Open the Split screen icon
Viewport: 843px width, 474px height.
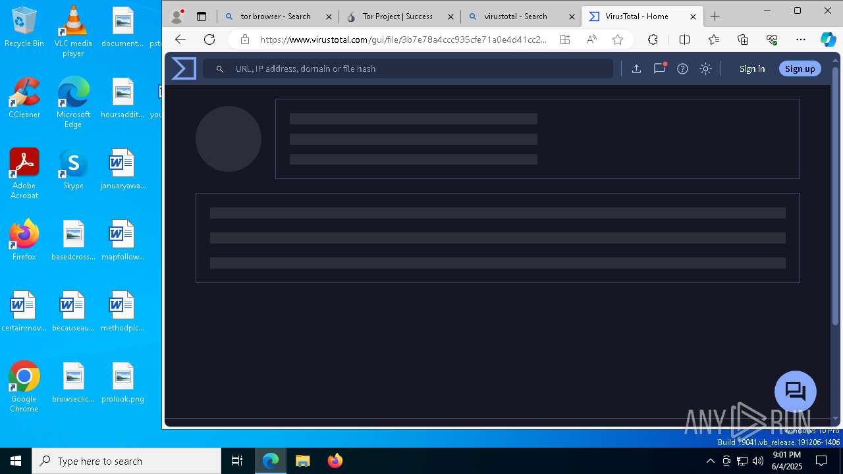(684, 39)
